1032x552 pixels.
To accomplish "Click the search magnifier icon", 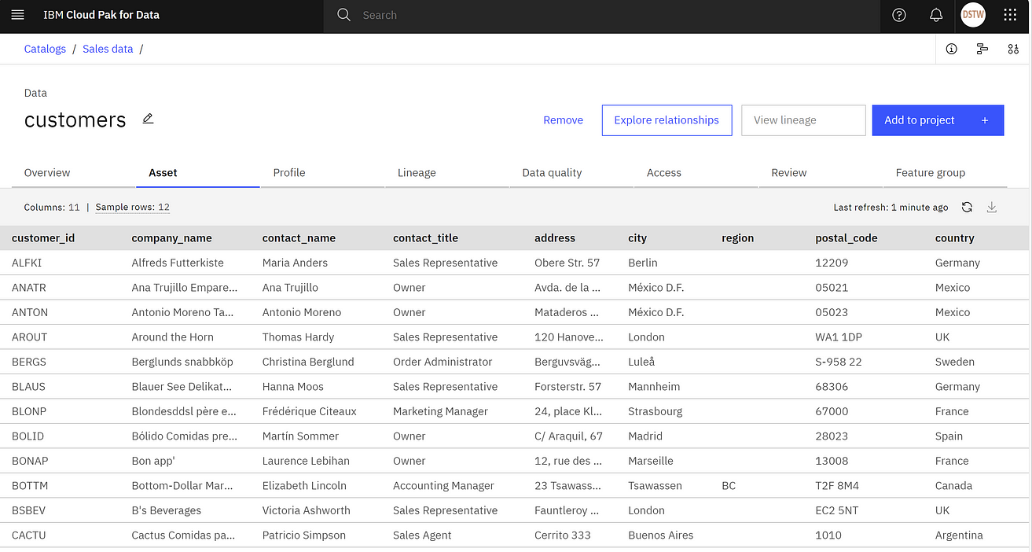I will click(343, 15).
